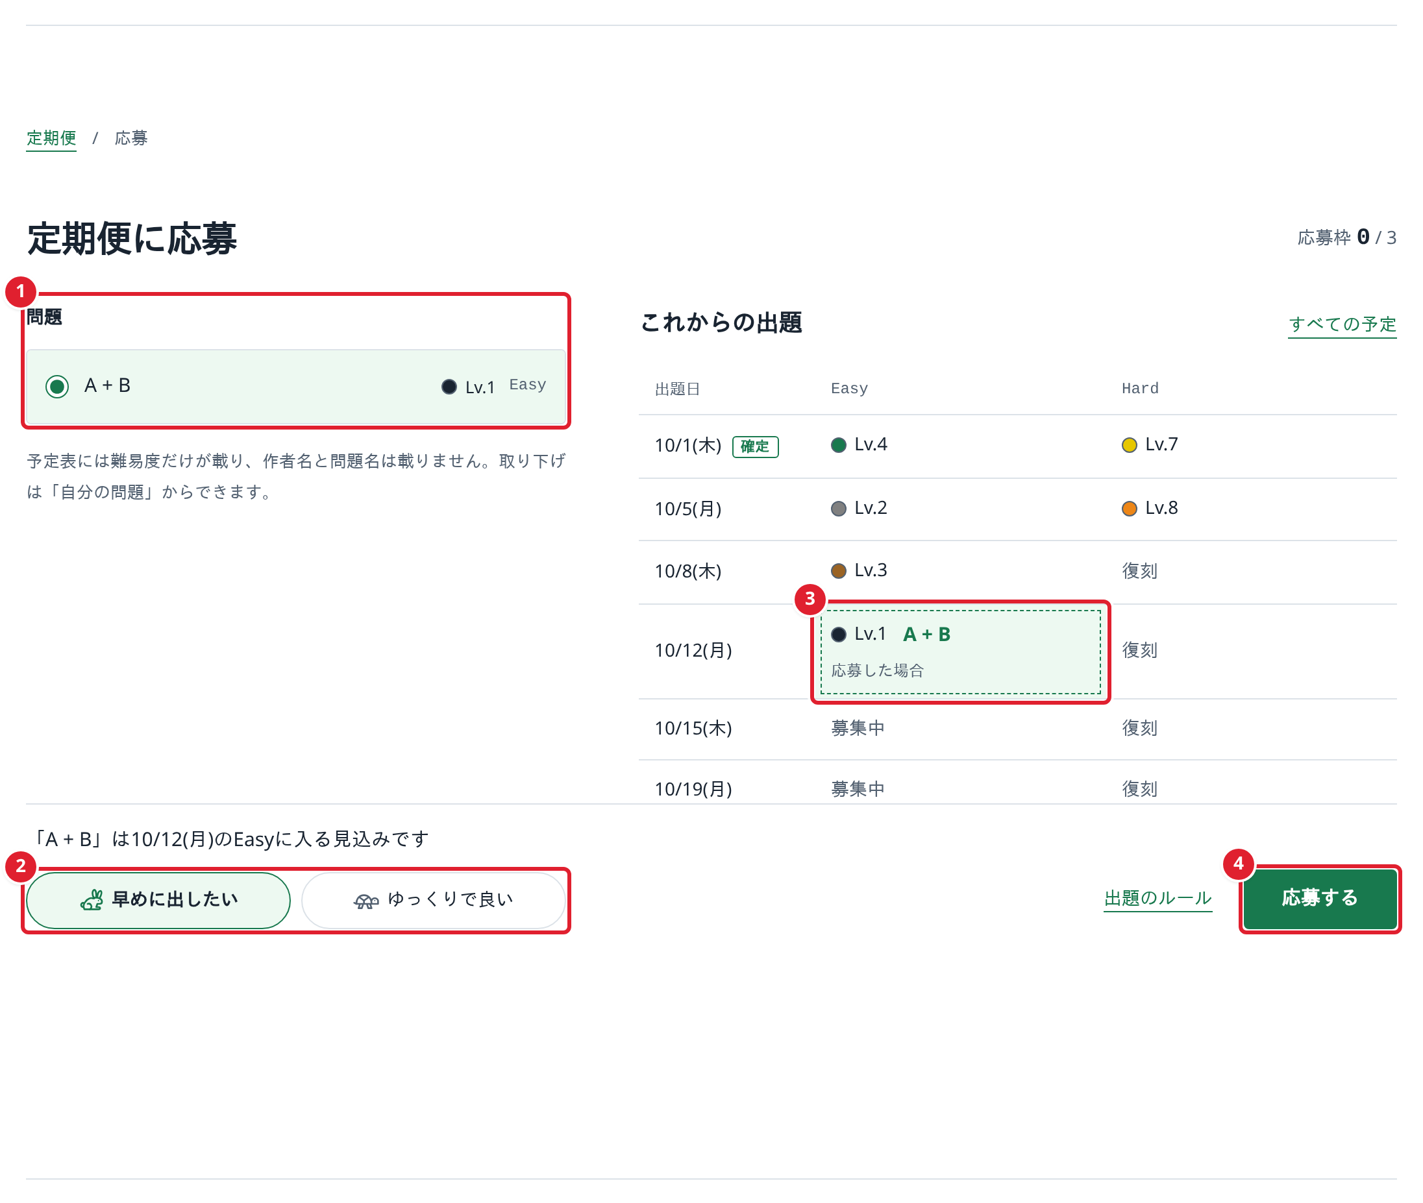Click the Easy tag in the problem card
Viewport: 1423px width, 1203px height.
(x=527, y=385)
